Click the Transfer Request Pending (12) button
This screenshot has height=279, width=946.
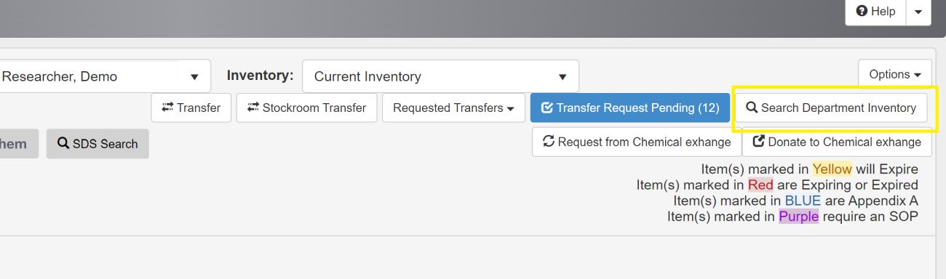(630, 108)
